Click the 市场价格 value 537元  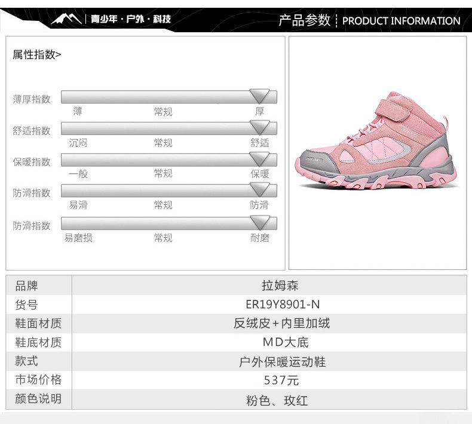click(x=281, y=380)
